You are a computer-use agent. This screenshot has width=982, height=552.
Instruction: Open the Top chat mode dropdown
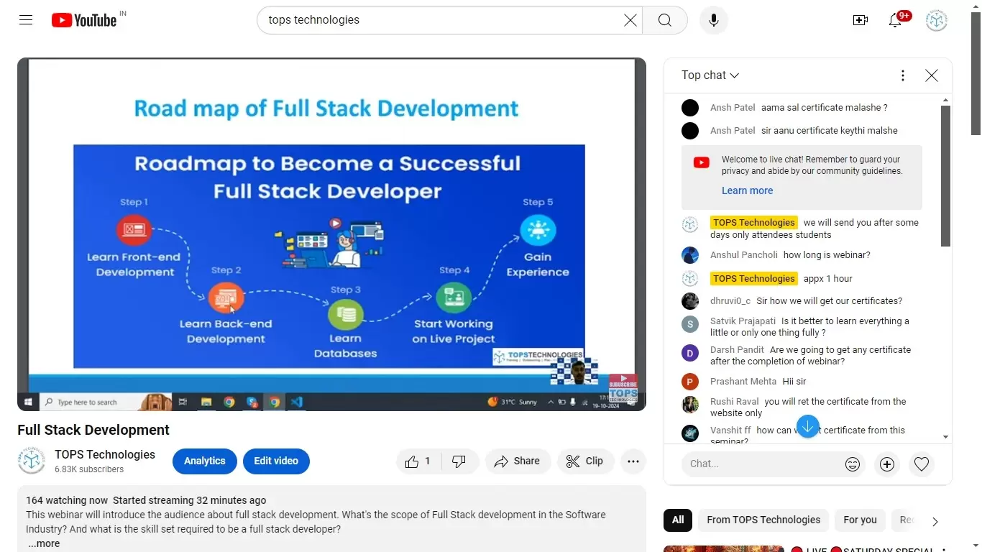click(710, 75)
